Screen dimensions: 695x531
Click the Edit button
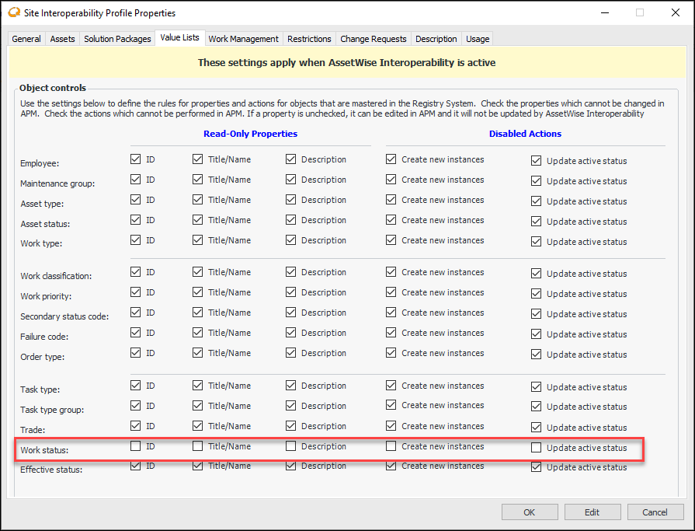tap(592, 512)
